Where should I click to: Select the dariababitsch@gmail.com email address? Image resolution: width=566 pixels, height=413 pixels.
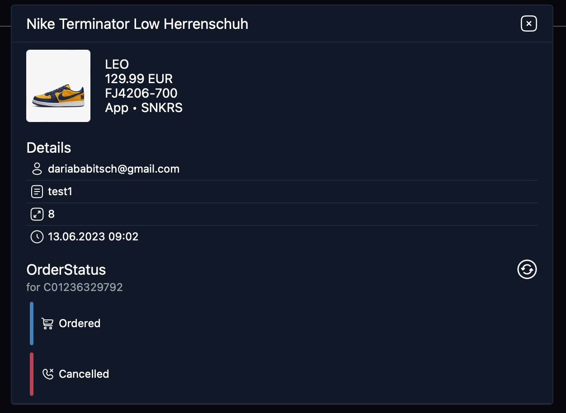(x=113, y=169)
